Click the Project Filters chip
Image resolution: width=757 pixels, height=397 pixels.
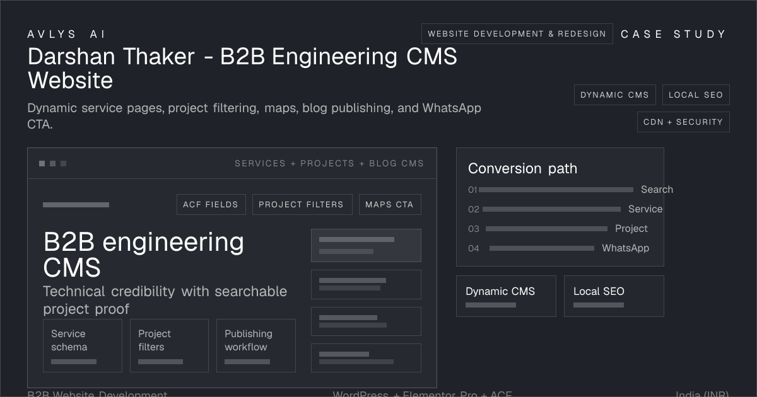301,205
